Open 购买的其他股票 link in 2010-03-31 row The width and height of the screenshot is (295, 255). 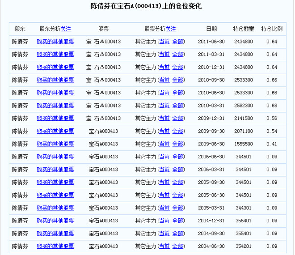[55, 106]
